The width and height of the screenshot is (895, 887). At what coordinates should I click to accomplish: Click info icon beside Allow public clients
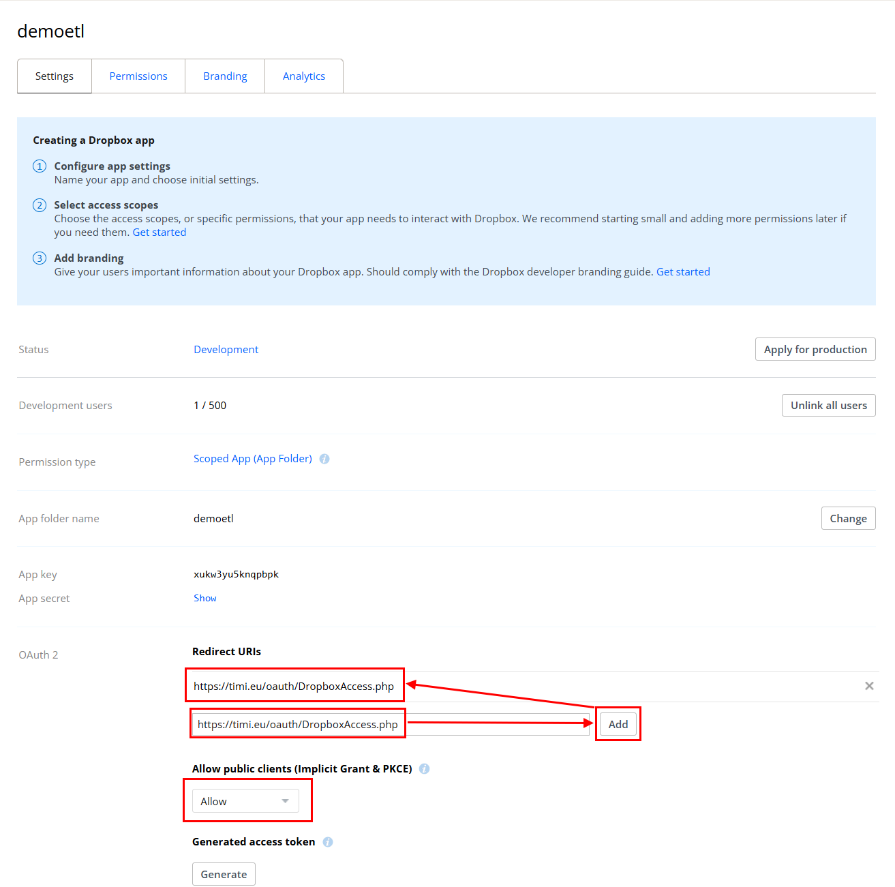pos(424,769)
